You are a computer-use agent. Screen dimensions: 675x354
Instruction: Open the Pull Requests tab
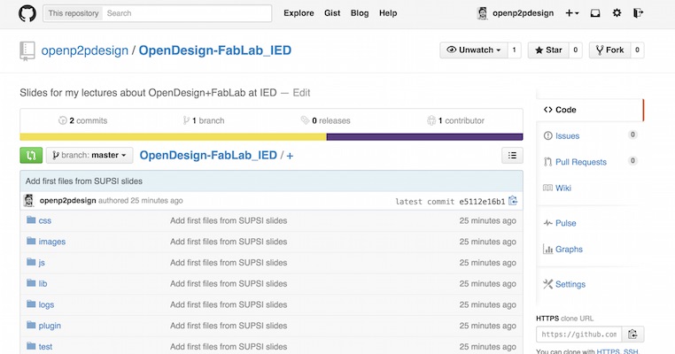click(x=581, y=162)
